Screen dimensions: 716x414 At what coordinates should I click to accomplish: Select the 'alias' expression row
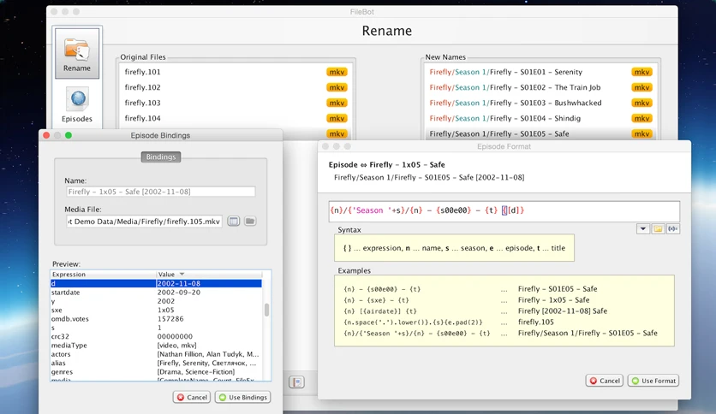coord(156,363)
